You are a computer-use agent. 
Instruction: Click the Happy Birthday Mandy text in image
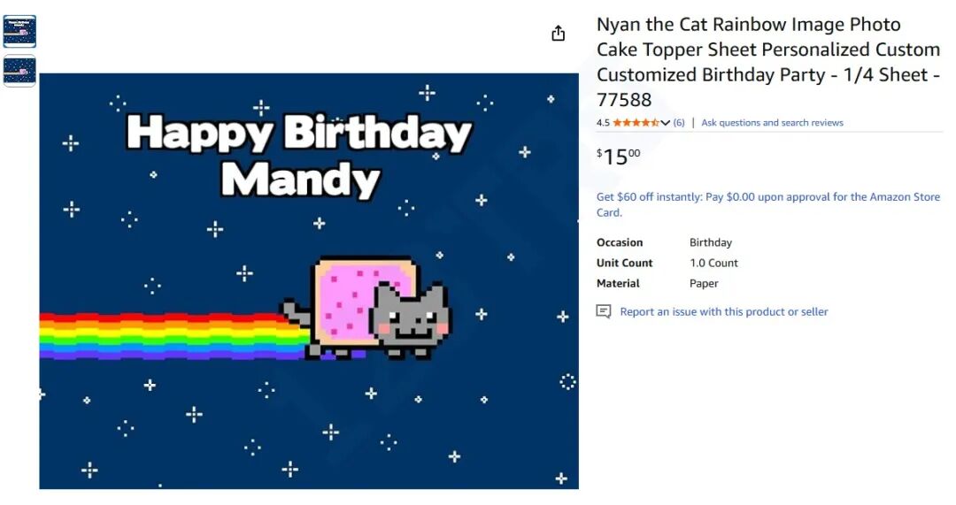coord(299,157)
